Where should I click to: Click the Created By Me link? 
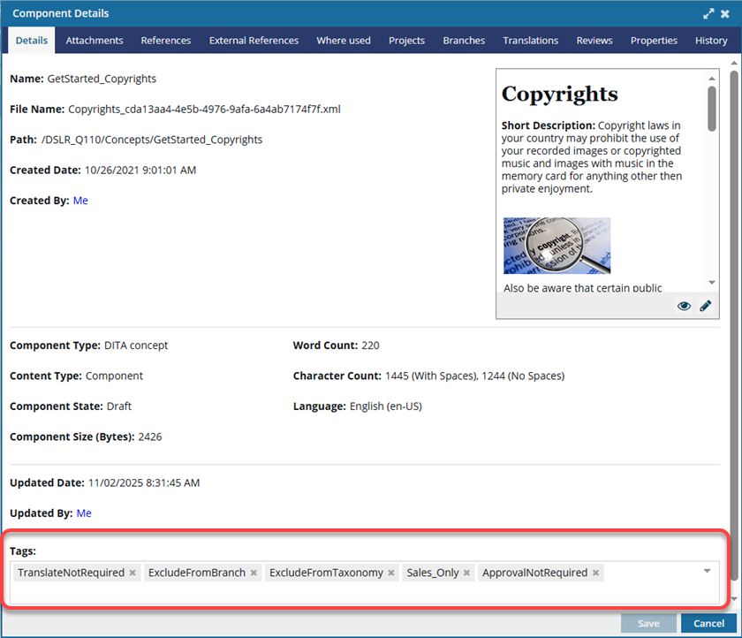(80, 201)
